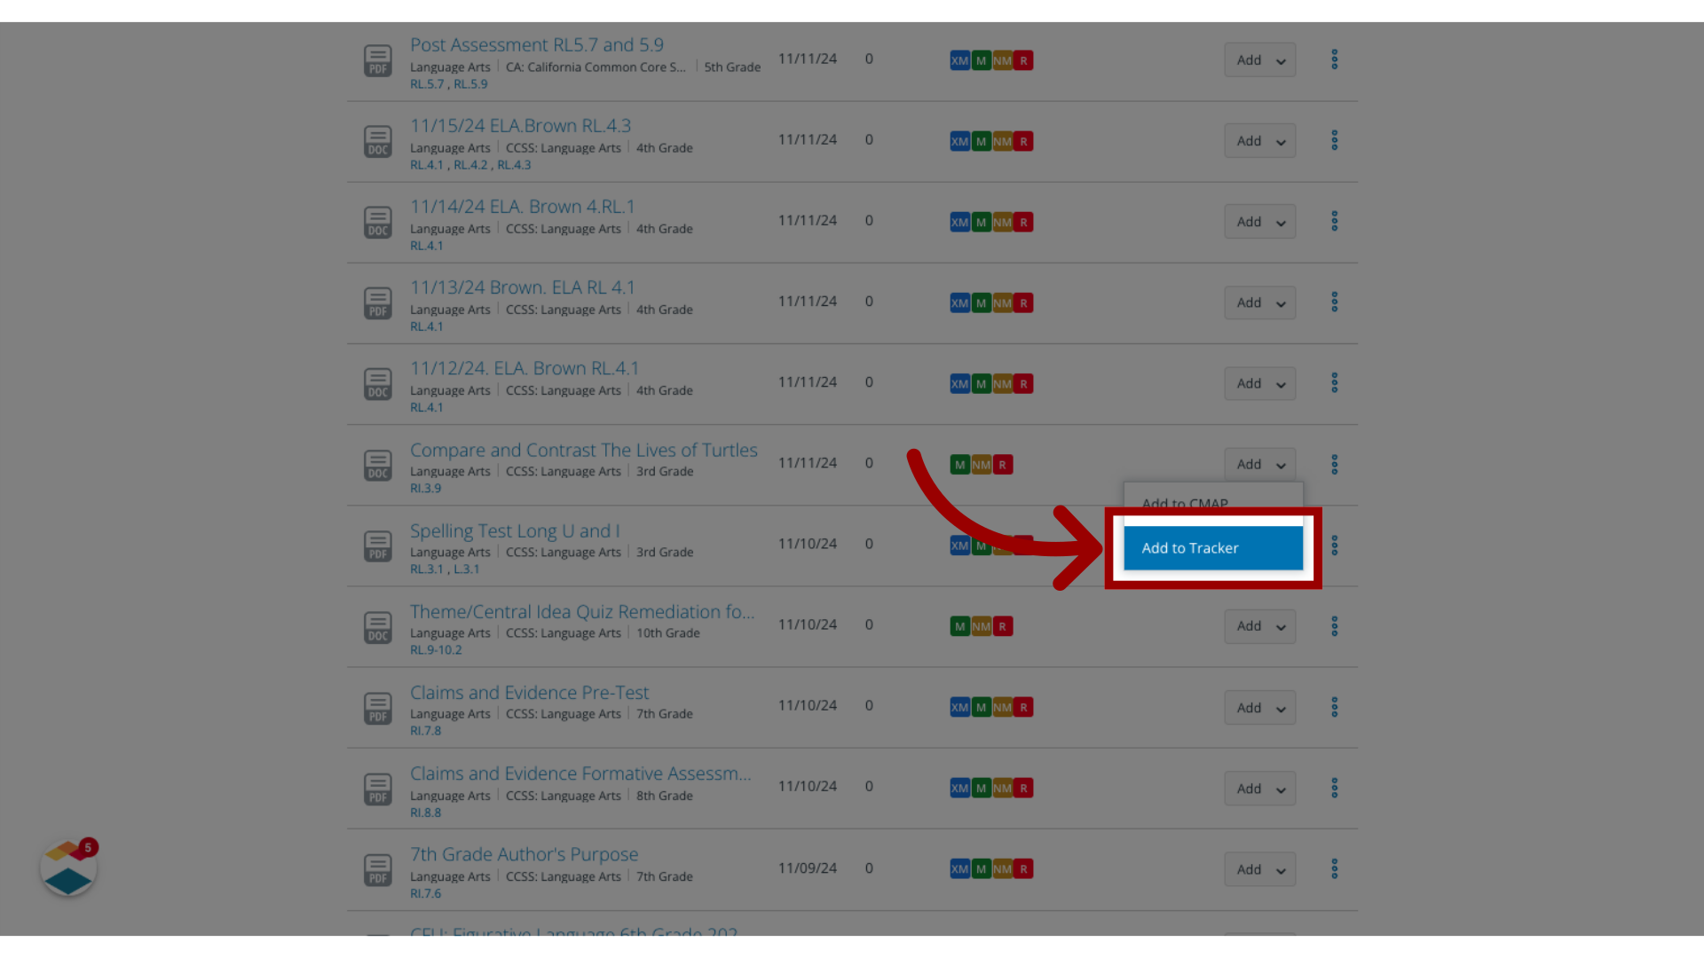Click the RL.3.9 standard link on Compare and Contrast

pyautogui.click(x=425, y=488)
